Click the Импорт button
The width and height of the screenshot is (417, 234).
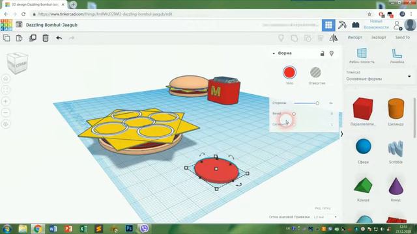click(354, 38)
